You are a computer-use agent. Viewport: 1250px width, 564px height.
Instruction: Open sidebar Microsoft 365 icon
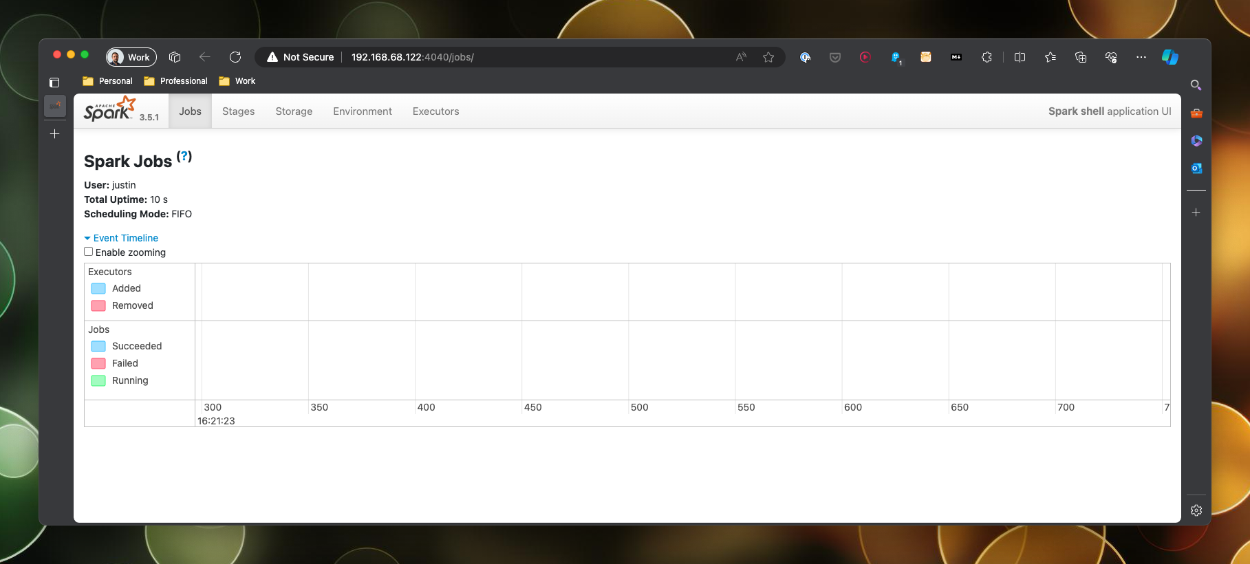click(x=1196, y=141)
